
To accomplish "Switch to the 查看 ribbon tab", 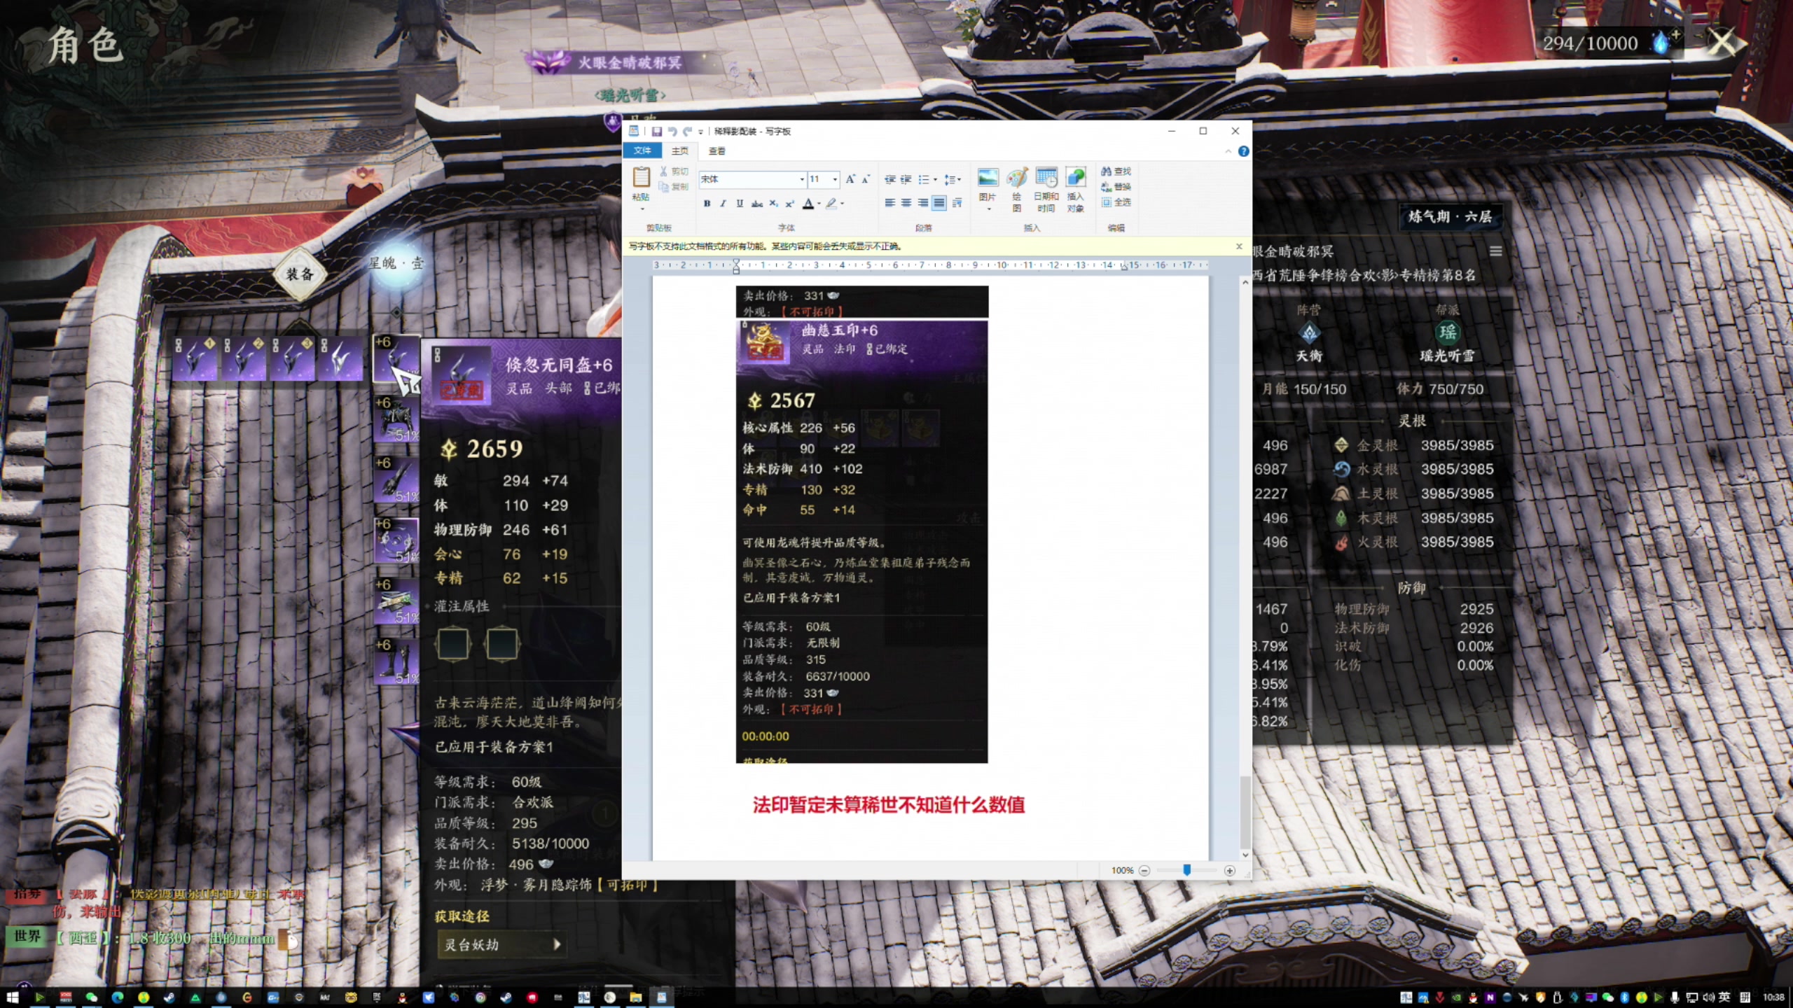I will (716, 150).
